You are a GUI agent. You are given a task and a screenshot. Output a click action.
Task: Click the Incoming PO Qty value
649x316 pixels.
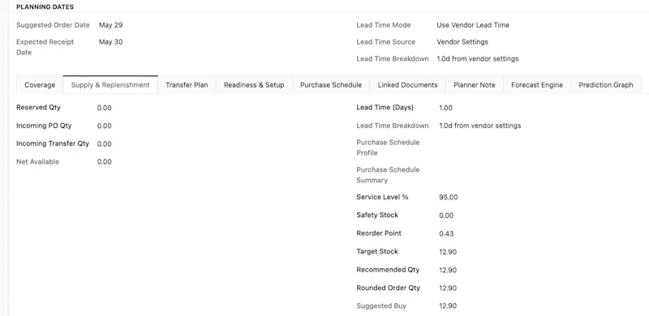pyautogui.click(x=105, y=126)
